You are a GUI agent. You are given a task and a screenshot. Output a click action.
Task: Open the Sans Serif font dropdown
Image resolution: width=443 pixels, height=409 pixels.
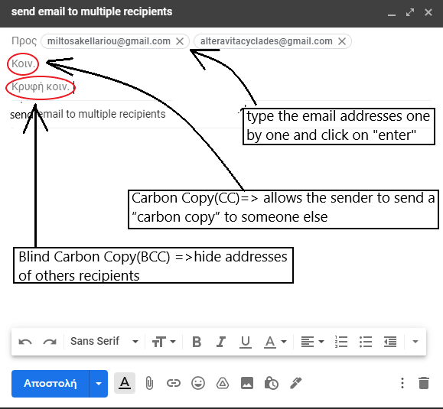coord(104,341)
